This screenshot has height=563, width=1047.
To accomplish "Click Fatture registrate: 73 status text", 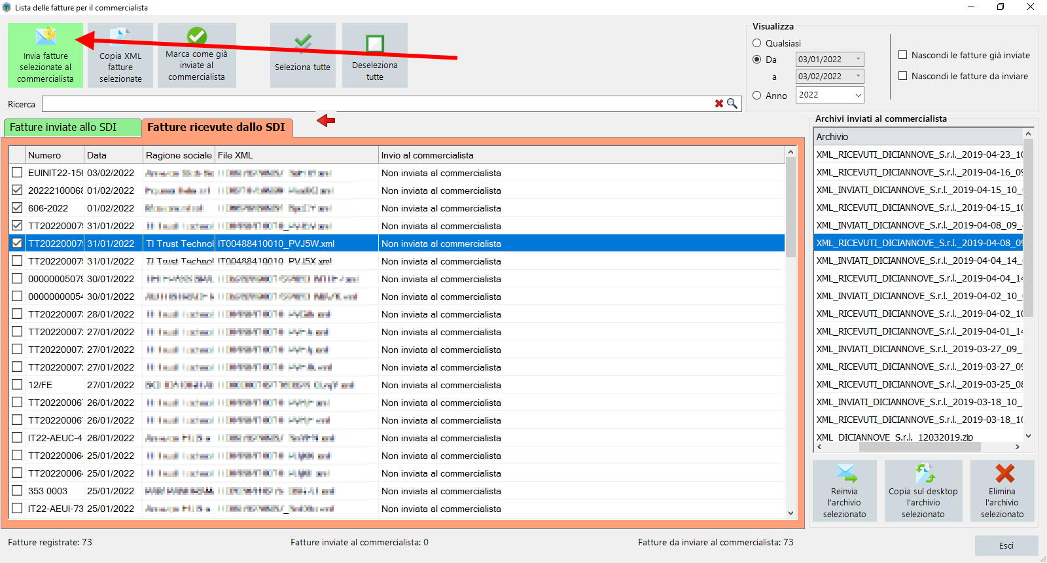I will tap(50, 542).
